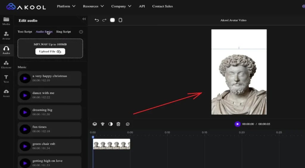This screenshot has height=168, width=305.
Task: Open the Contact Sales link
Action: click(x=162, y=6)
